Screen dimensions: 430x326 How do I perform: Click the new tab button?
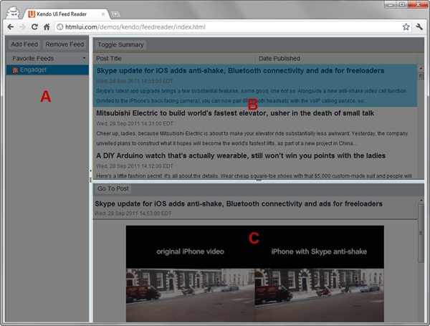(x=116, y=13)
